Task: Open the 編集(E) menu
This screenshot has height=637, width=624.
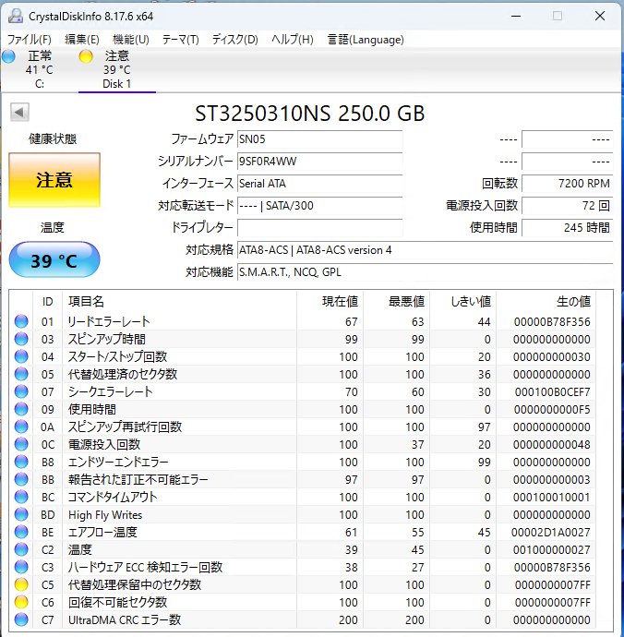Action: pos(82,40)
